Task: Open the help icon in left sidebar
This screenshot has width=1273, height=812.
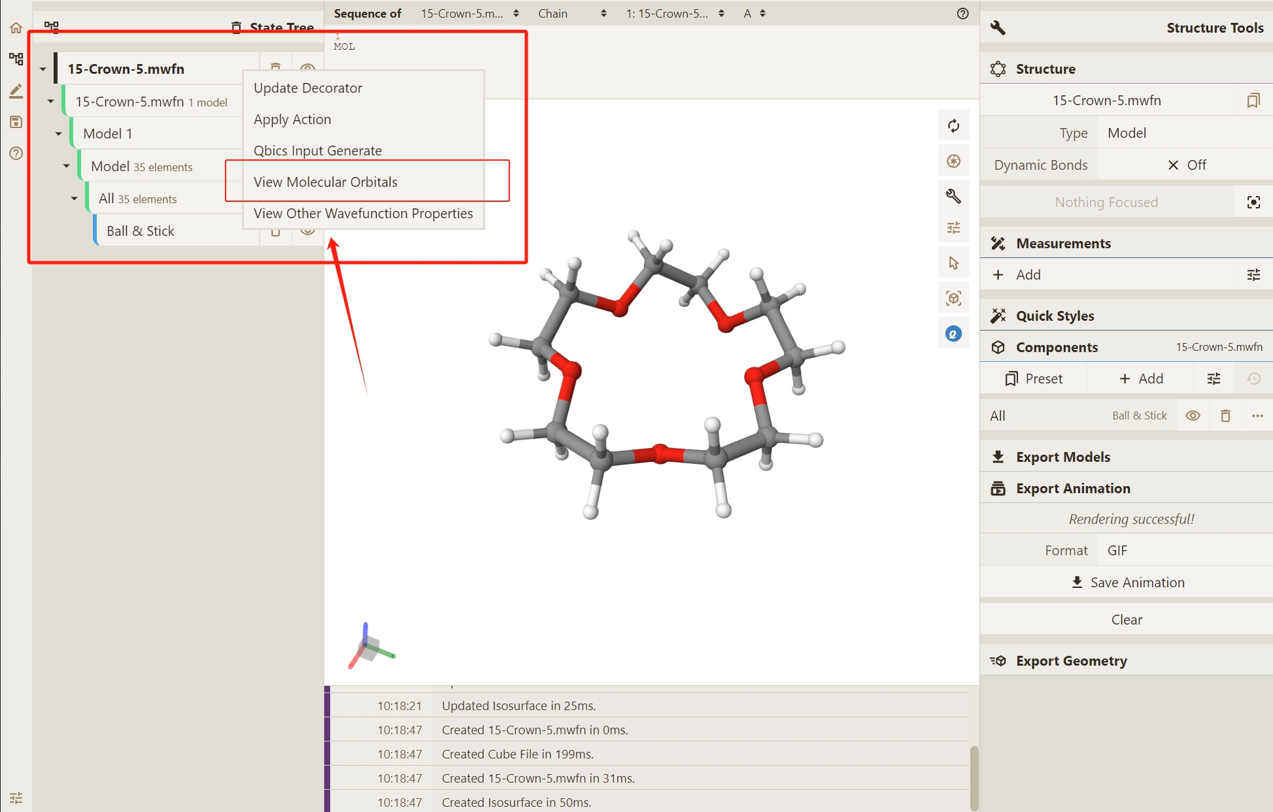Action: pos(16,154)
